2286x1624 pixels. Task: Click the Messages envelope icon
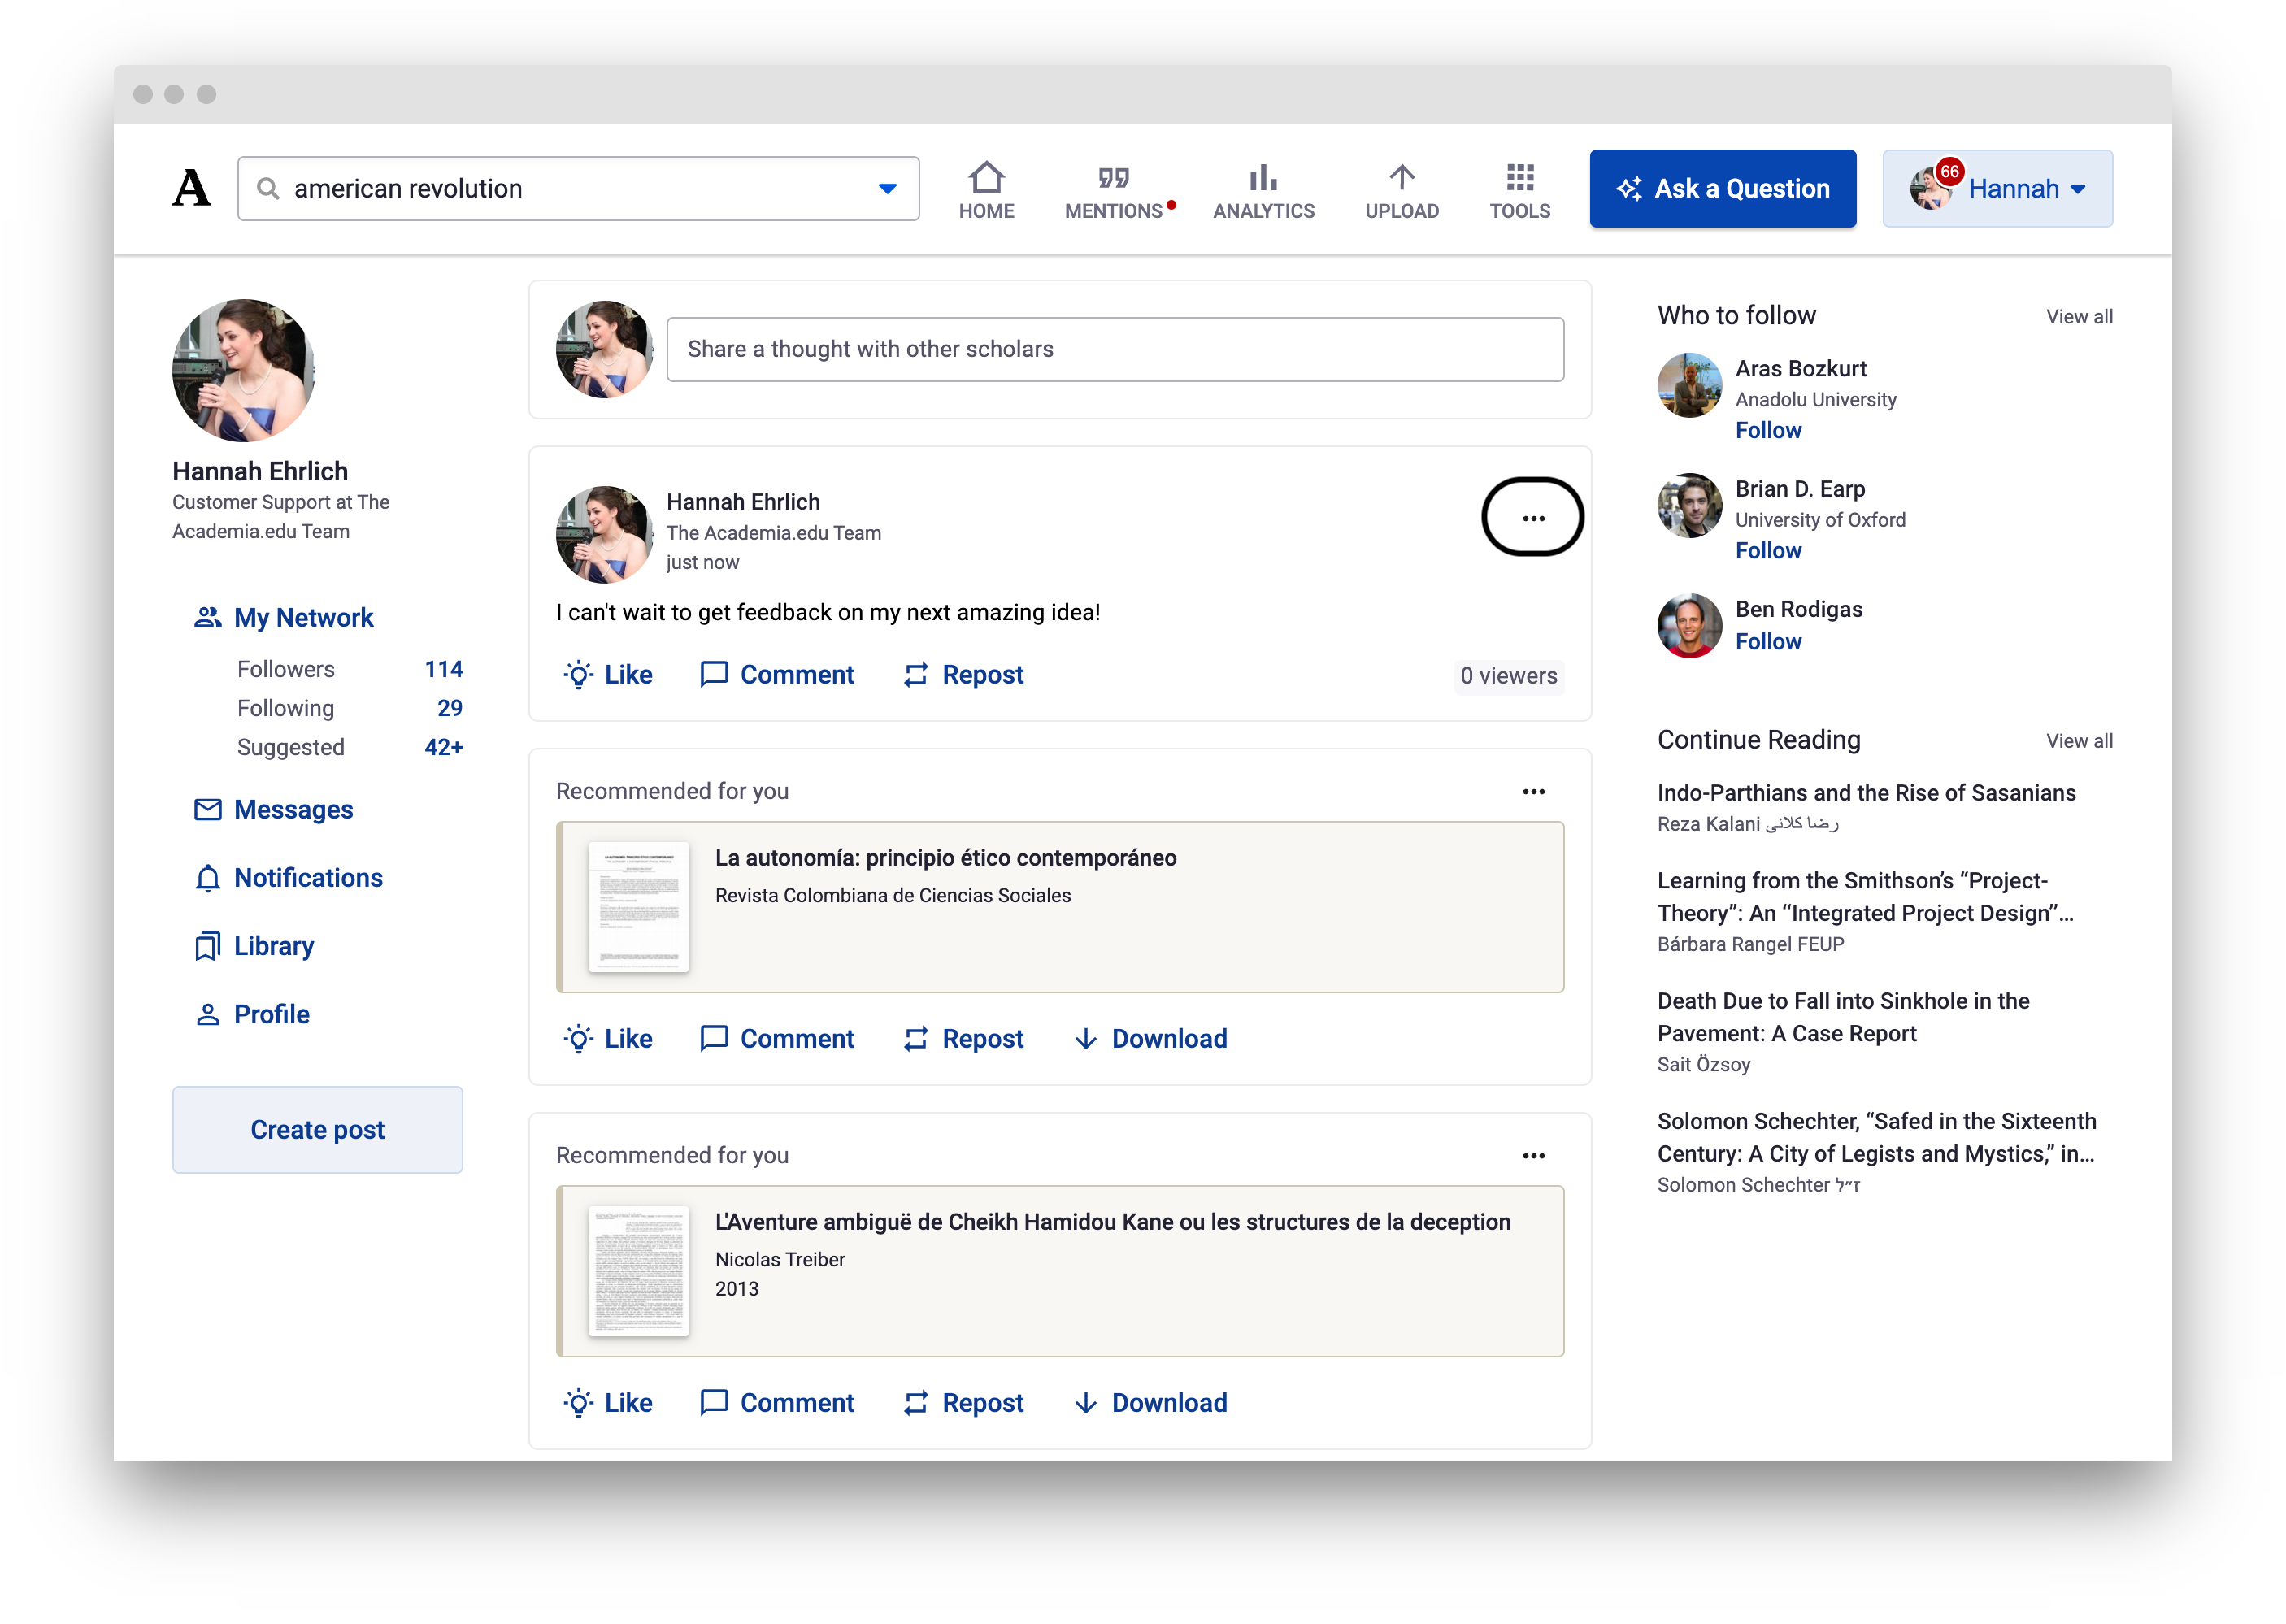(207, 809)
